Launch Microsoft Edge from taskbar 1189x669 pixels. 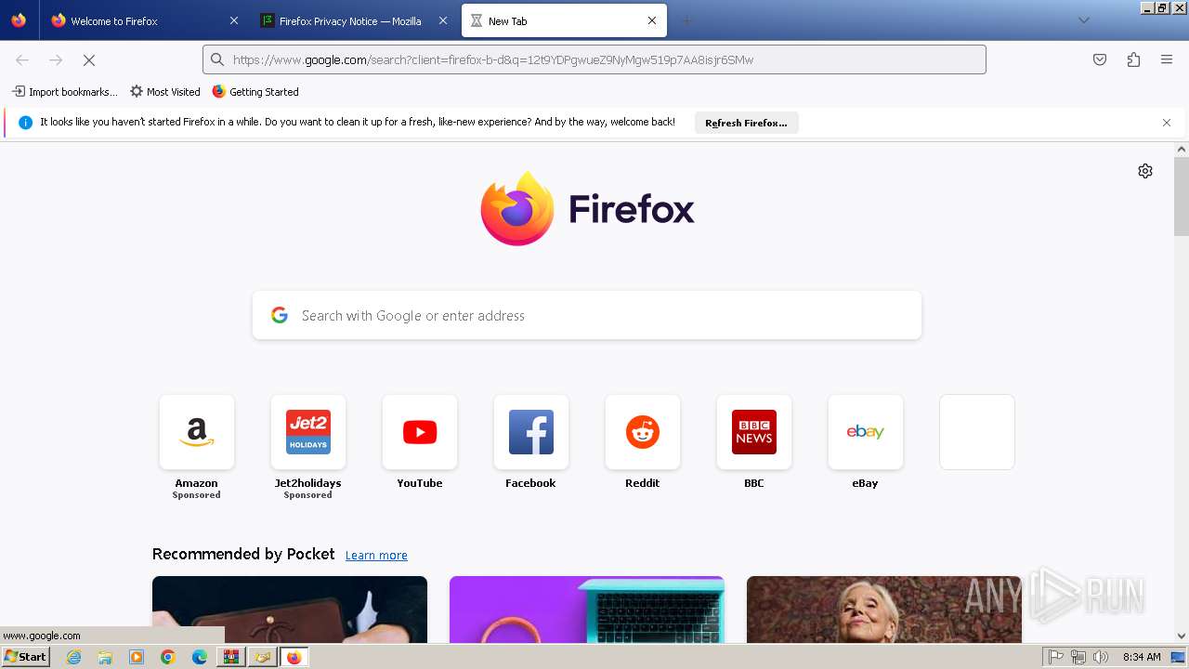200,657
